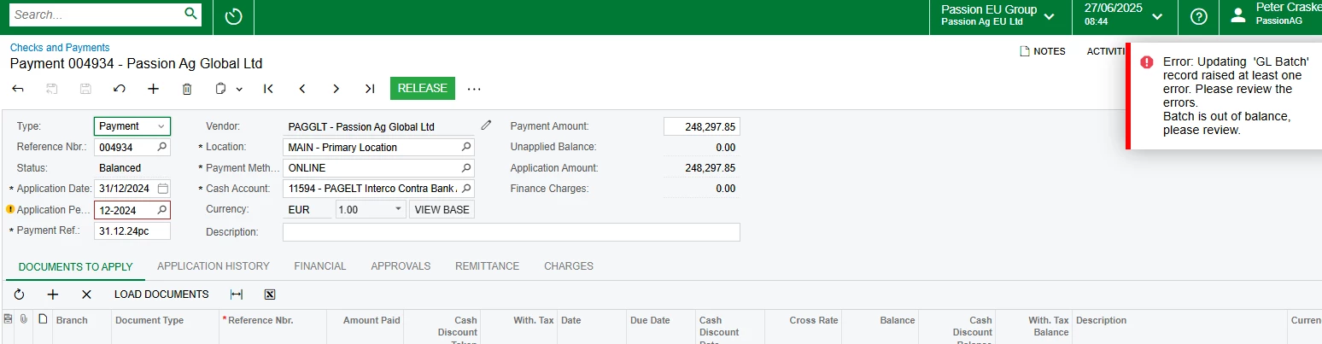Go to previous record arrow

pyautogui.click(x=302, y=88)
